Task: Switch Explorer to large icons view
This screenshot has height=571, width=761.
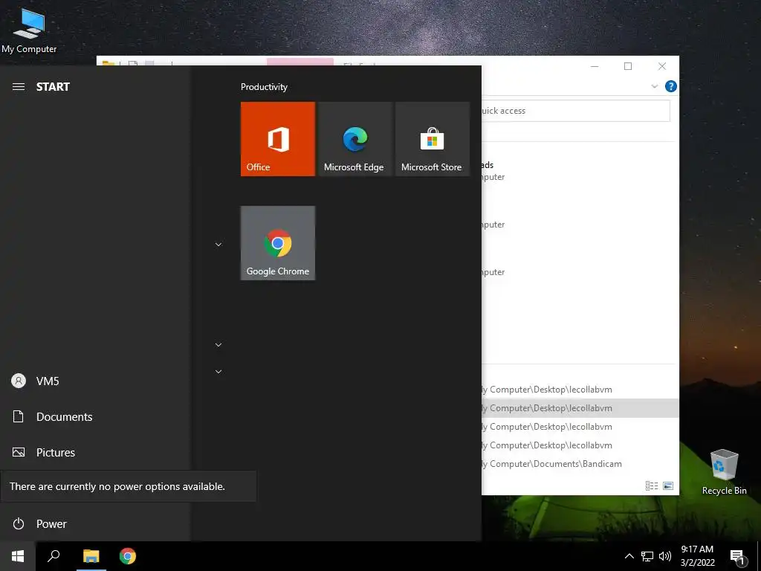Action: pos(668,485)
